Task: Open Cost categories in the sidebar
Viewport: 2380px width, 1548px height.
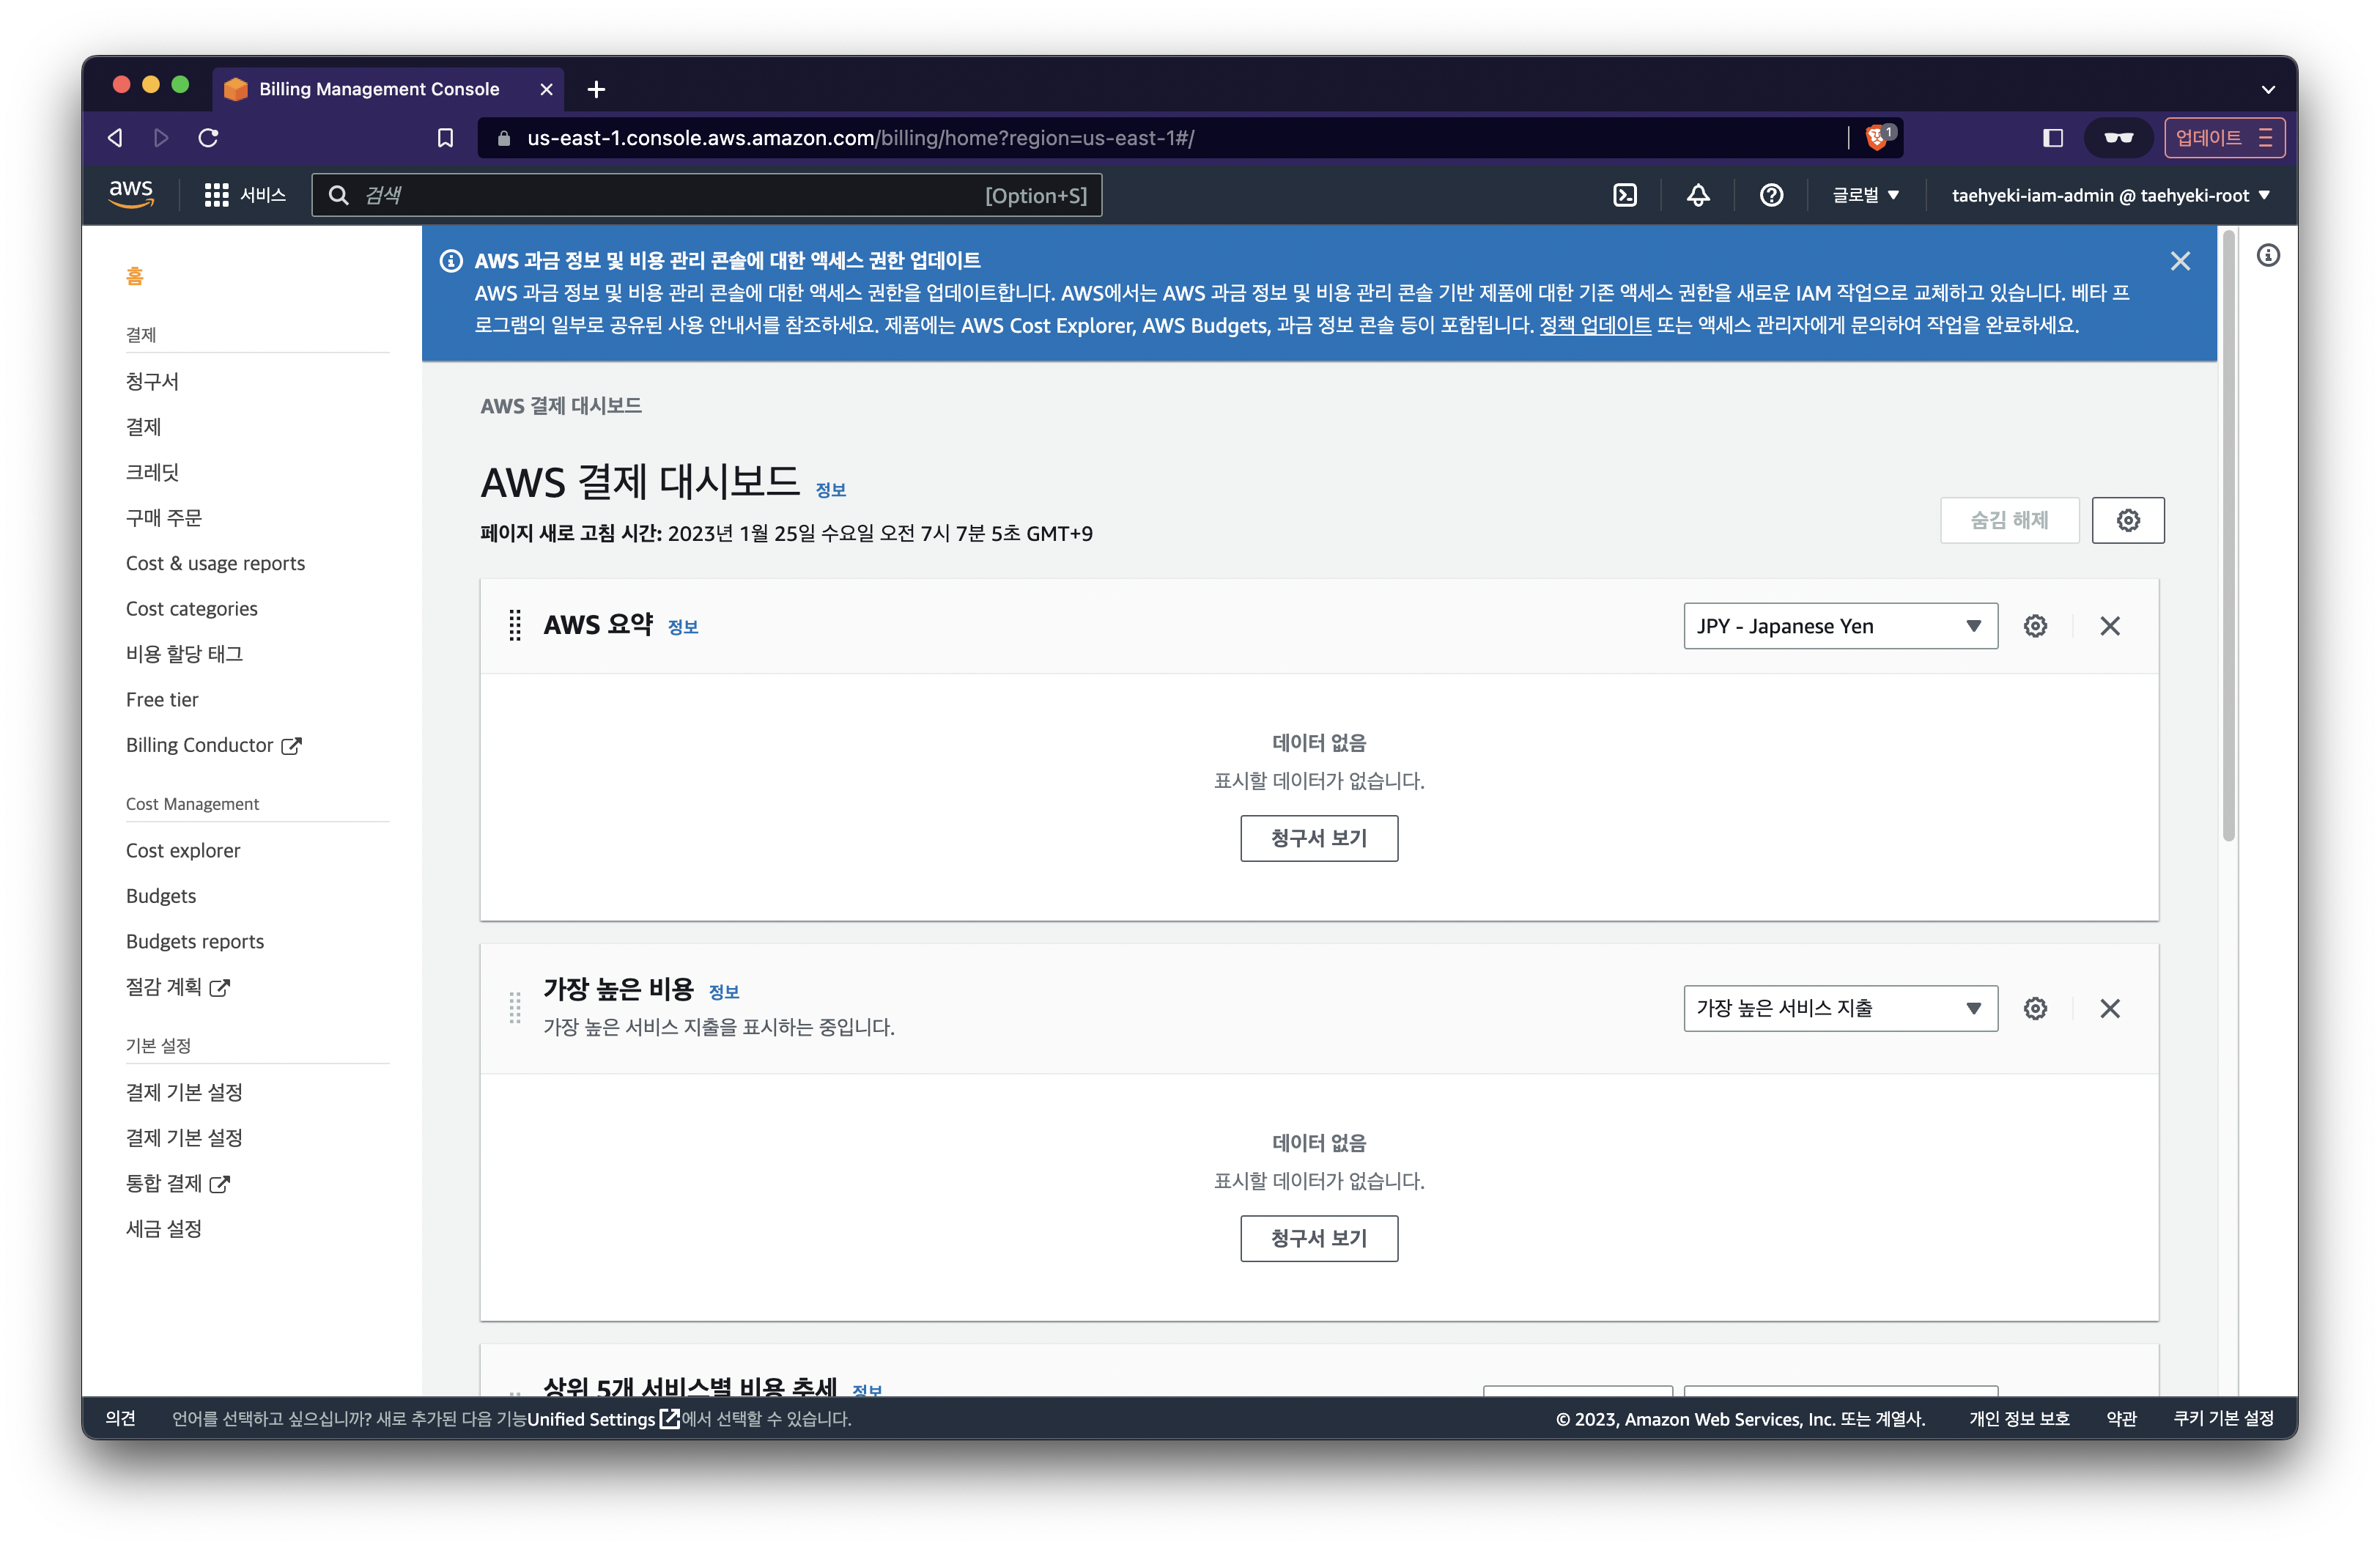Action: (x=191, y=609)
